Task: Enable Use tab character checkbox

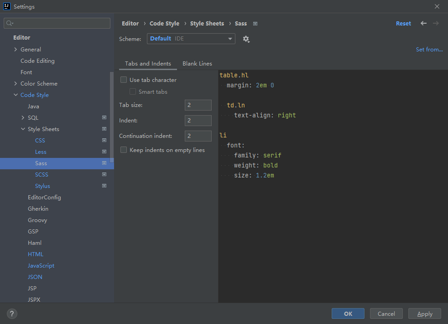Action: [x=124, y=80]
